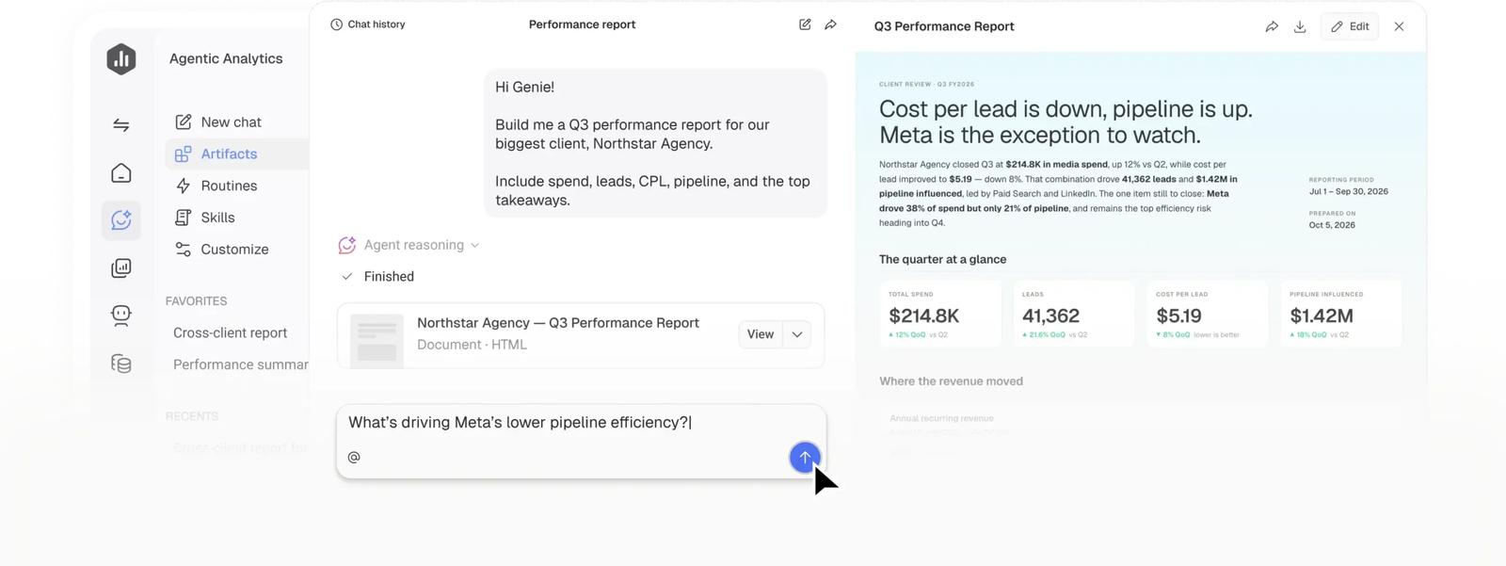Download the Q3 Performance Report
This screenshot has height=566, width=1506.
pos(1300,26)
